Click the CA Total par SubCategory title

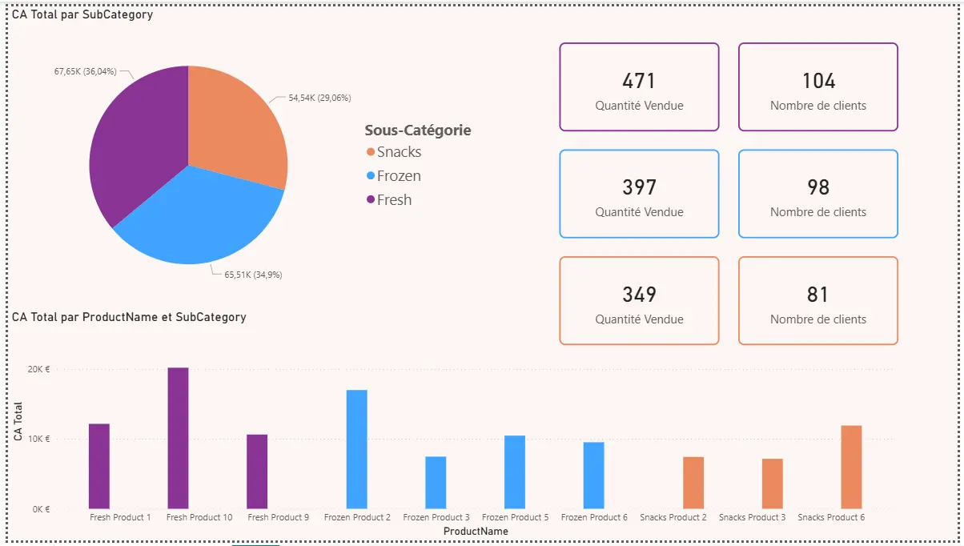(x=80, y=14)
